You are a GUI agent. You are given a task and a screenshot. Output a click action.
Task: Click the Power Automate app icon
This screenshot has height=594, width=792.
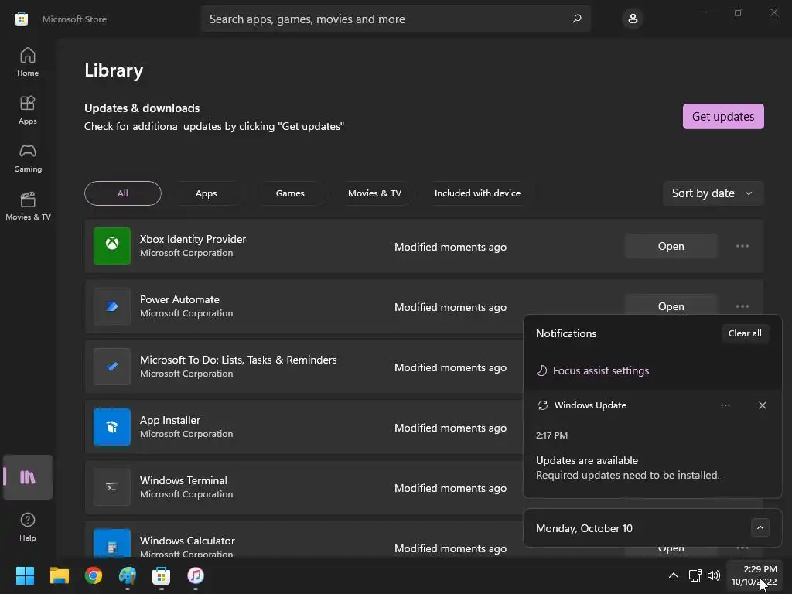pyautogui.click(x=112, y=306)
